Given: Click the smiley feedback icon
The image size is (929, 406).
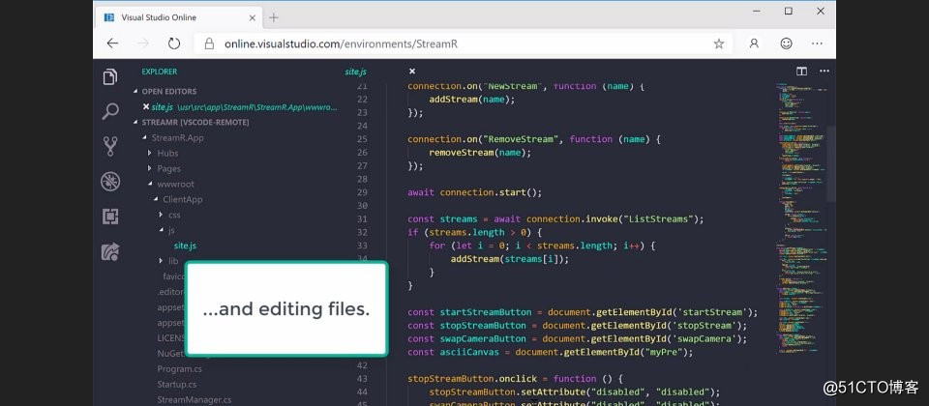Looking at the screenshot, I should [x=786, y=43].
